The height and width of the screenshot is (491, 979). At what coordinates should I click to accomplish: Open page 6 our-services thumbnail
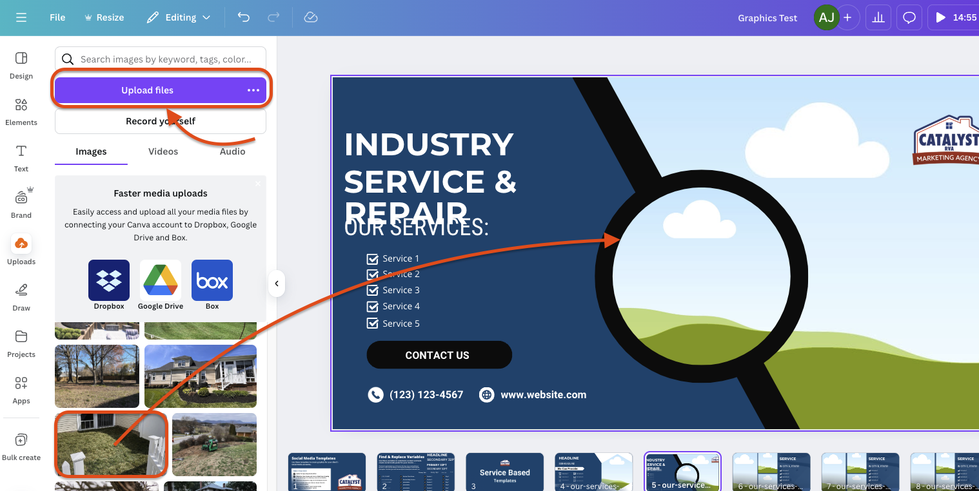(771, 472)
